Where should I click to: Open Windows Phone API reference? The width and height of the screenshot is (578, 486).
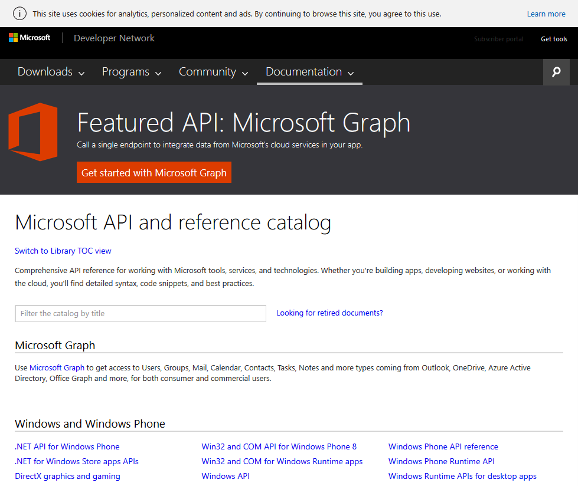[x=443, y=446]
